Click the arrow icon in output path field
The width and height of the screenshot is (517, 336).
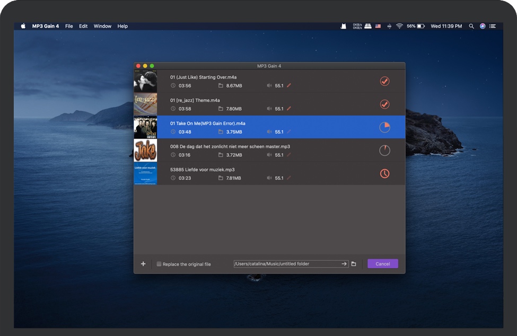click(344, 264)
